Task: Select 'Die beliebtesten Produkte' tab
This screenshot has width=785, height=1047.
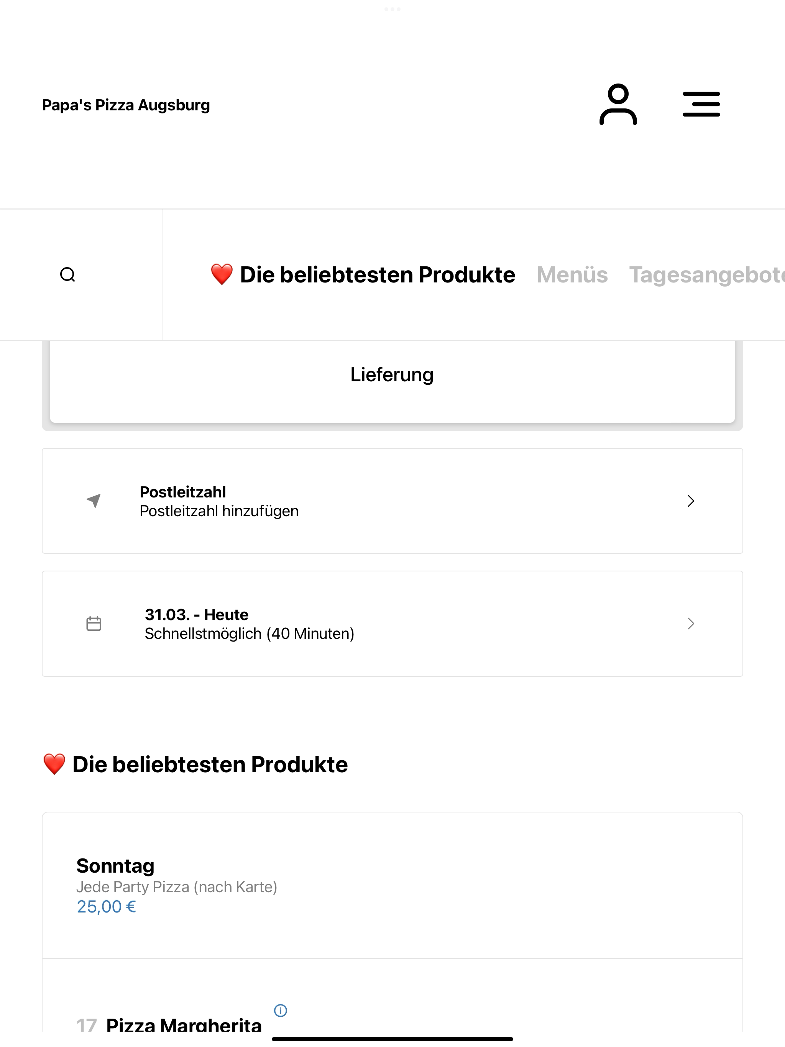Action: coord(377,275)
